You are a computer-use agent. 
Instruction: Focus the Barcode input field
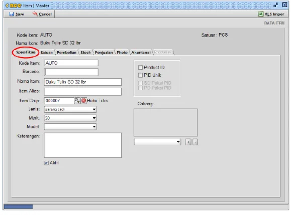pos(71,72)
